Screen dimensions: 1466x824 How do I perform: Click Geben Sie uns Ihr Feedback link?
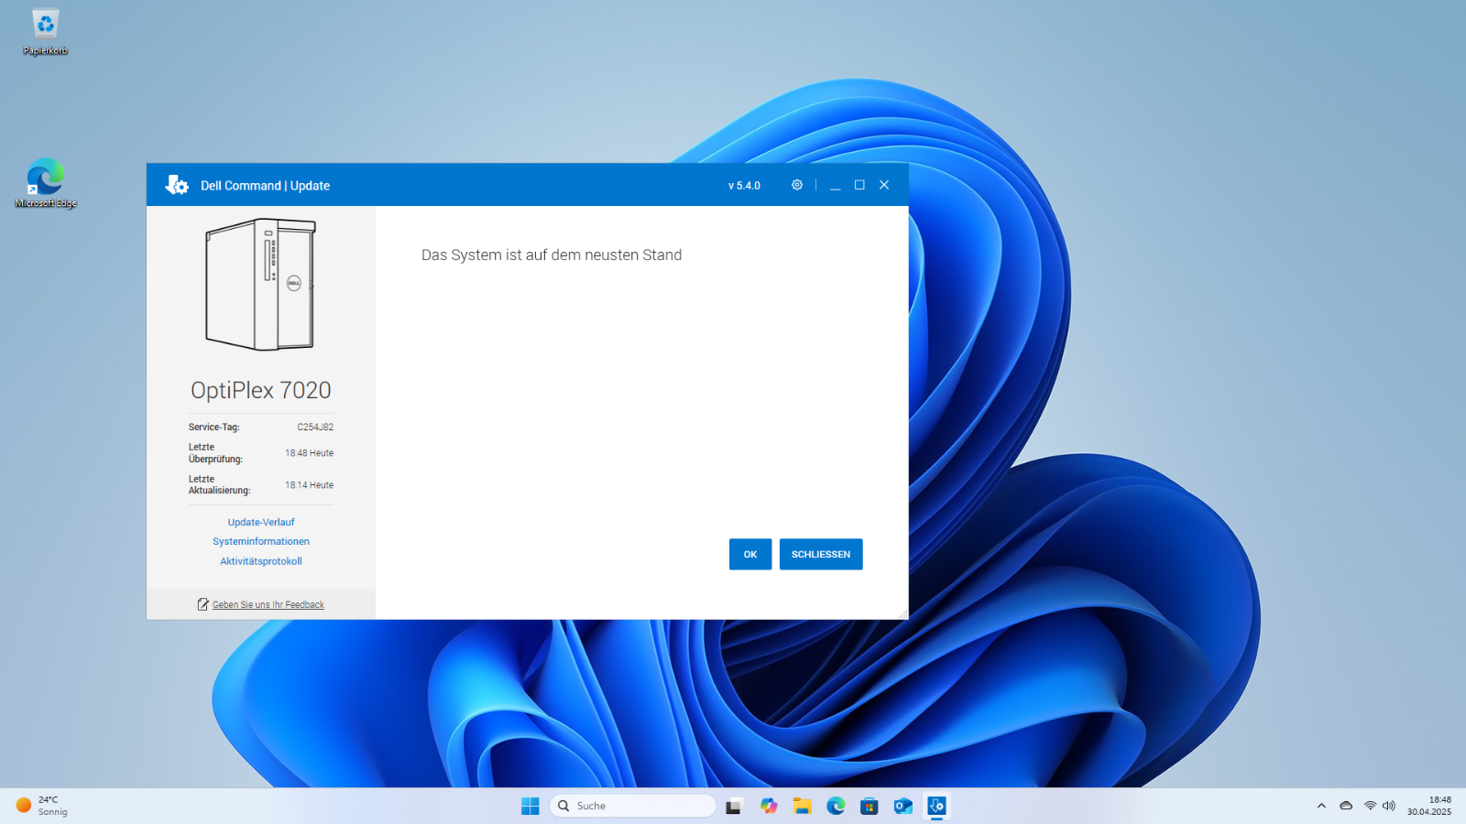pyautogui.click(x=268, y=604)
